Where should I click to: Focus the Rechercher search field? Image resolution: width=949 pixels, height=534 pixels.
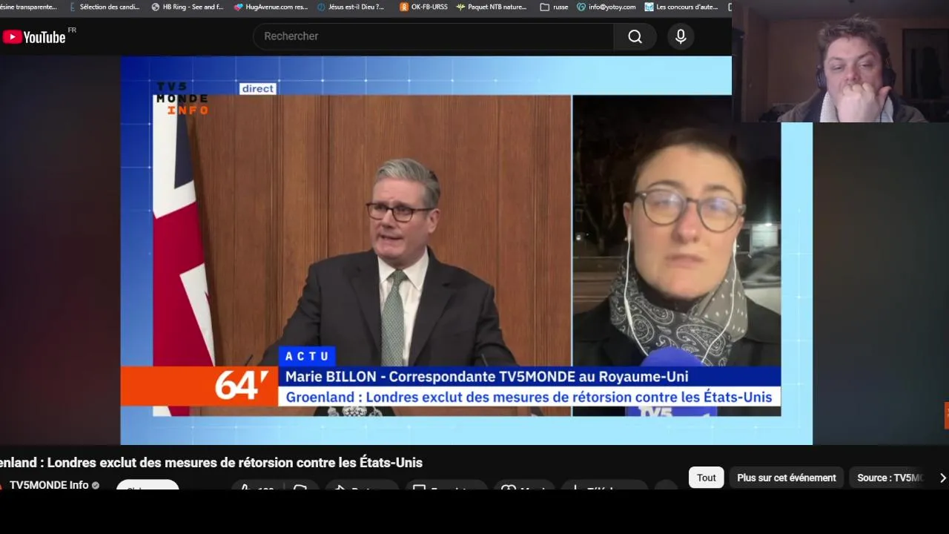pos(434,36)
